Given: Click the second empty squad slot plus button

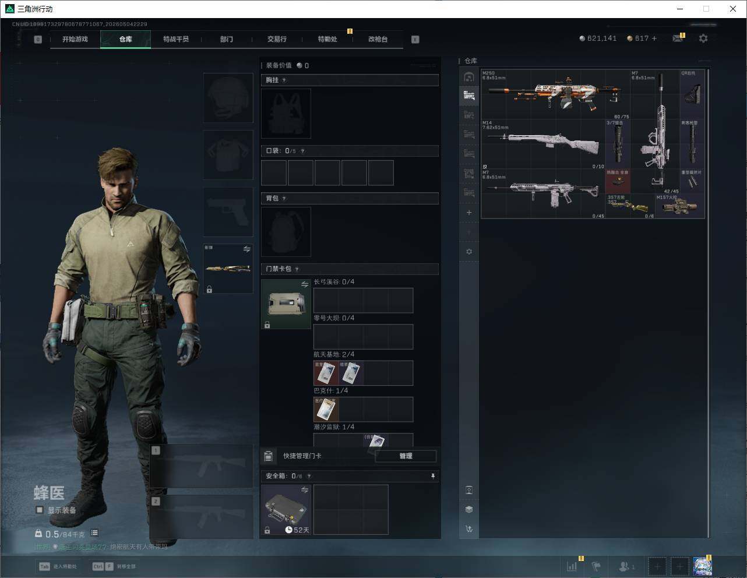Looking at the screenshot, I should pos(679,566).
